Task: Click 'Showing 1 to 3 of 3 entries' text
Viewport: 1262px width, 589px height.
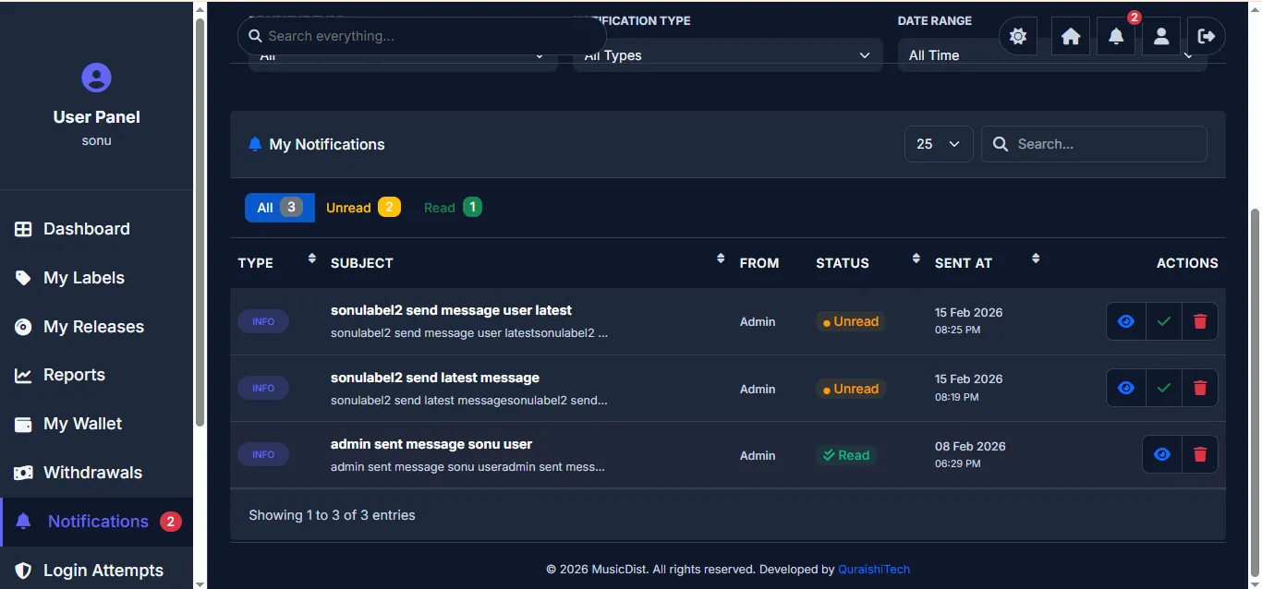Action: pyautogui.click(x=332, y=515)
